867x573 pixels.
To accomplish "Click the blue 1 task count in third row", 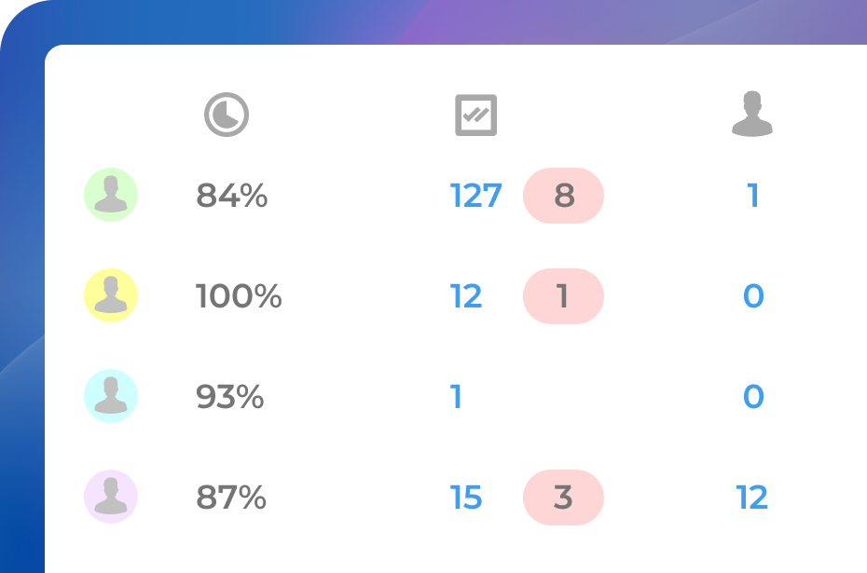I will click(457, 397).
